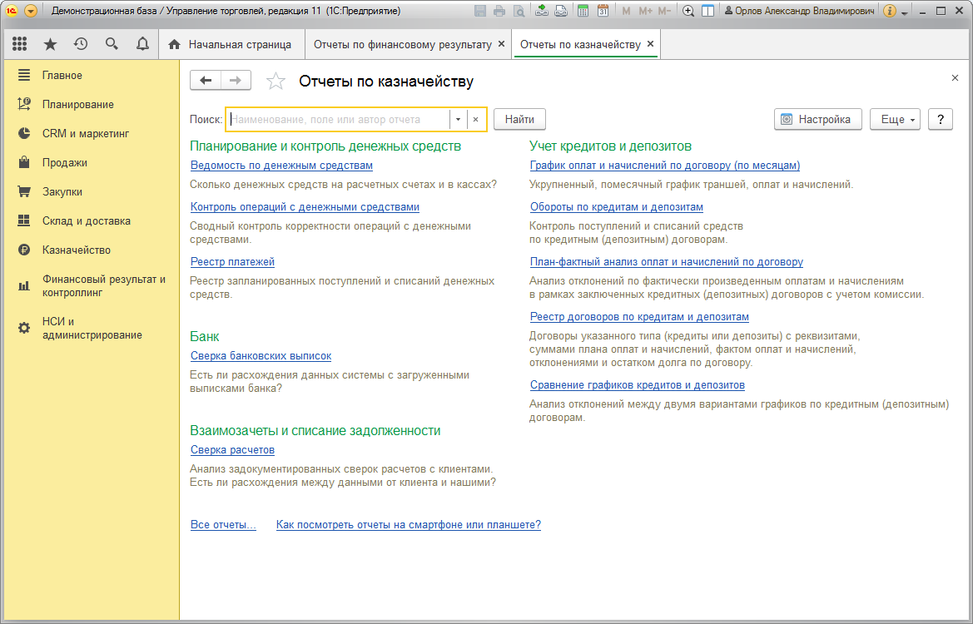This screenshot has height=624, width=973.
Task: Open the Главное section
Action: tap(62, 75)
